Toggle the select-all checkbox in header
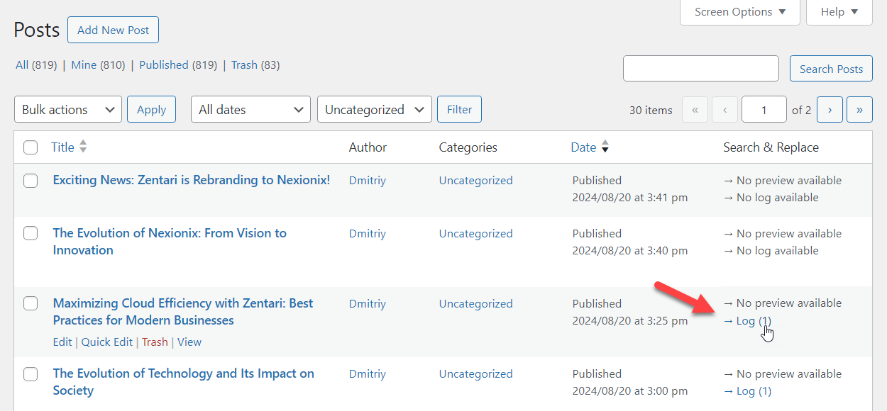Screen dimensions: 887x411 (x=31, y=147)
